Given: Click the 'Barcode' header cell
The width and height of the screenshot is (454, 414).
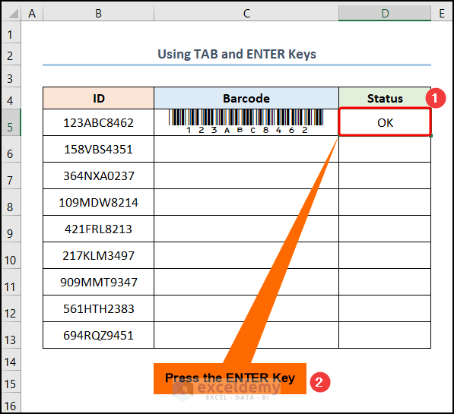Looking at the screenshot, I should [x=246, y=98].
